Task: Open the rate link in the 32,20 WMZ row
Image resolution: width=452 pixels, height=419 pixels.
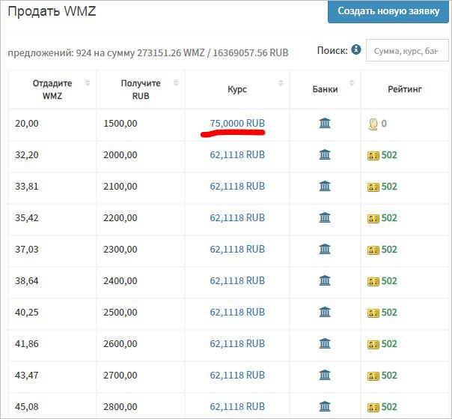Action: (x=237, y=154)
